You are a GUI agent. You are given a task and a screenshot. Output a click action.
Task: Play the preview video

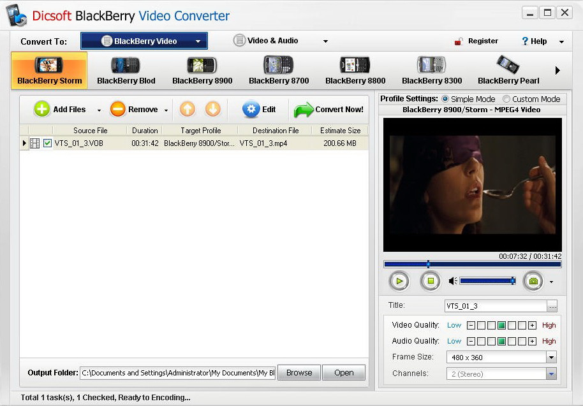coord(399,281)
